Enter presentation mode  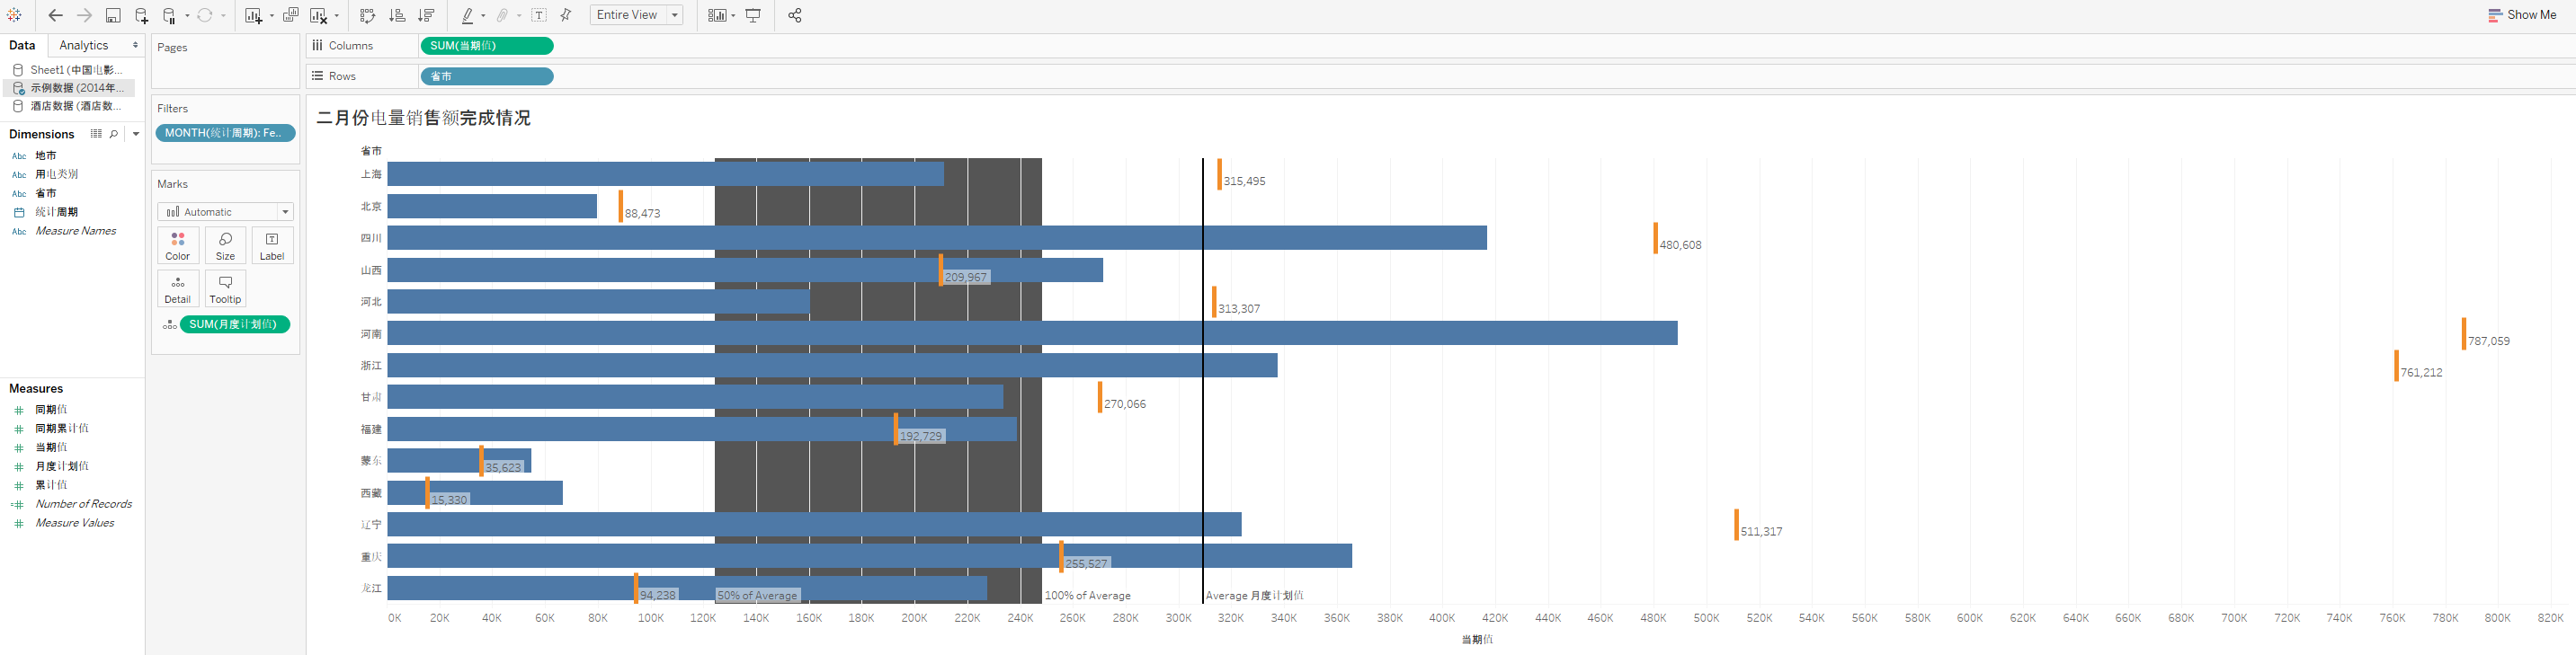(754, 15)
